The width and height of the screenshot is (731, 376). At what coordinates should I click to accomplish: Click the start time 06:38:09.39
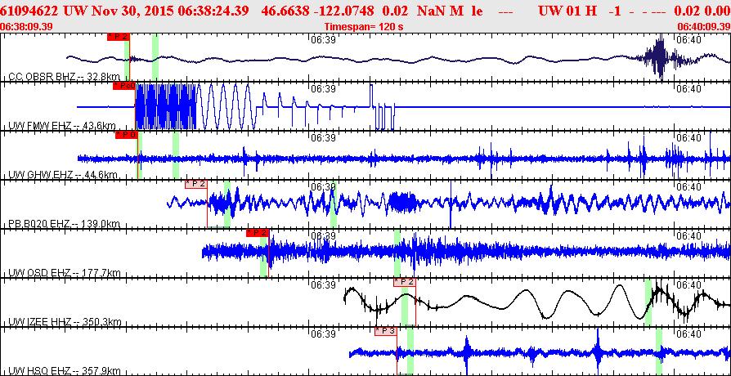coord(26,27)
